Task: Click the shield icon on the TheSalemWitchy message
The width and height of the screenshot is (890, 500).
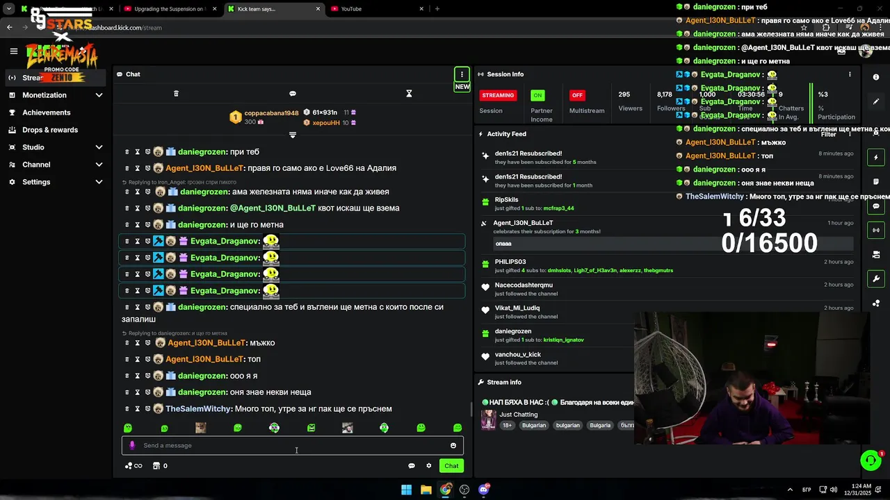Action: (147, 409)
